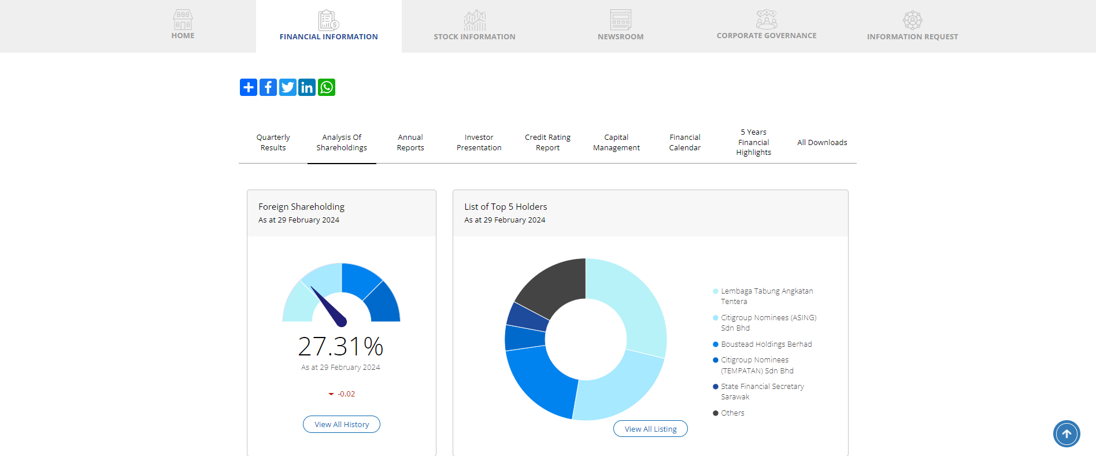Open the Quarterly Results tab
The height and width of the screenshot is (456, 1096).
coord(273,142)
